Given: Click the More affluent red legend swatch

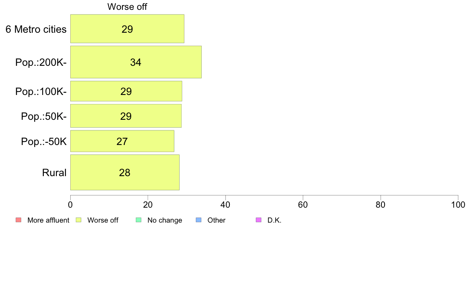Looking at the screenshot, I should pyautogui.click(x=19, y=220).
